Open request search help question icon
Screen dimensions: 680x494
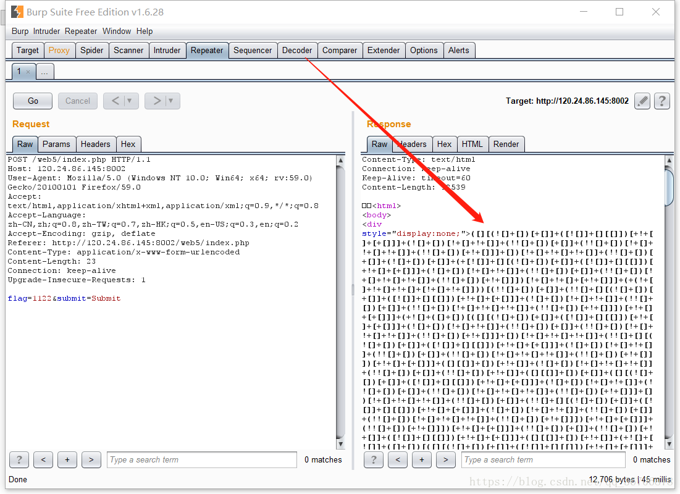pos(19,460)
